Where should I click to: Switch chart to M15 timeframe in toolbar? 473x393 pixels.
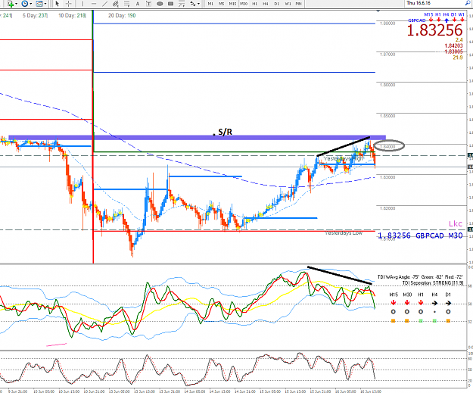coord(232,4)
